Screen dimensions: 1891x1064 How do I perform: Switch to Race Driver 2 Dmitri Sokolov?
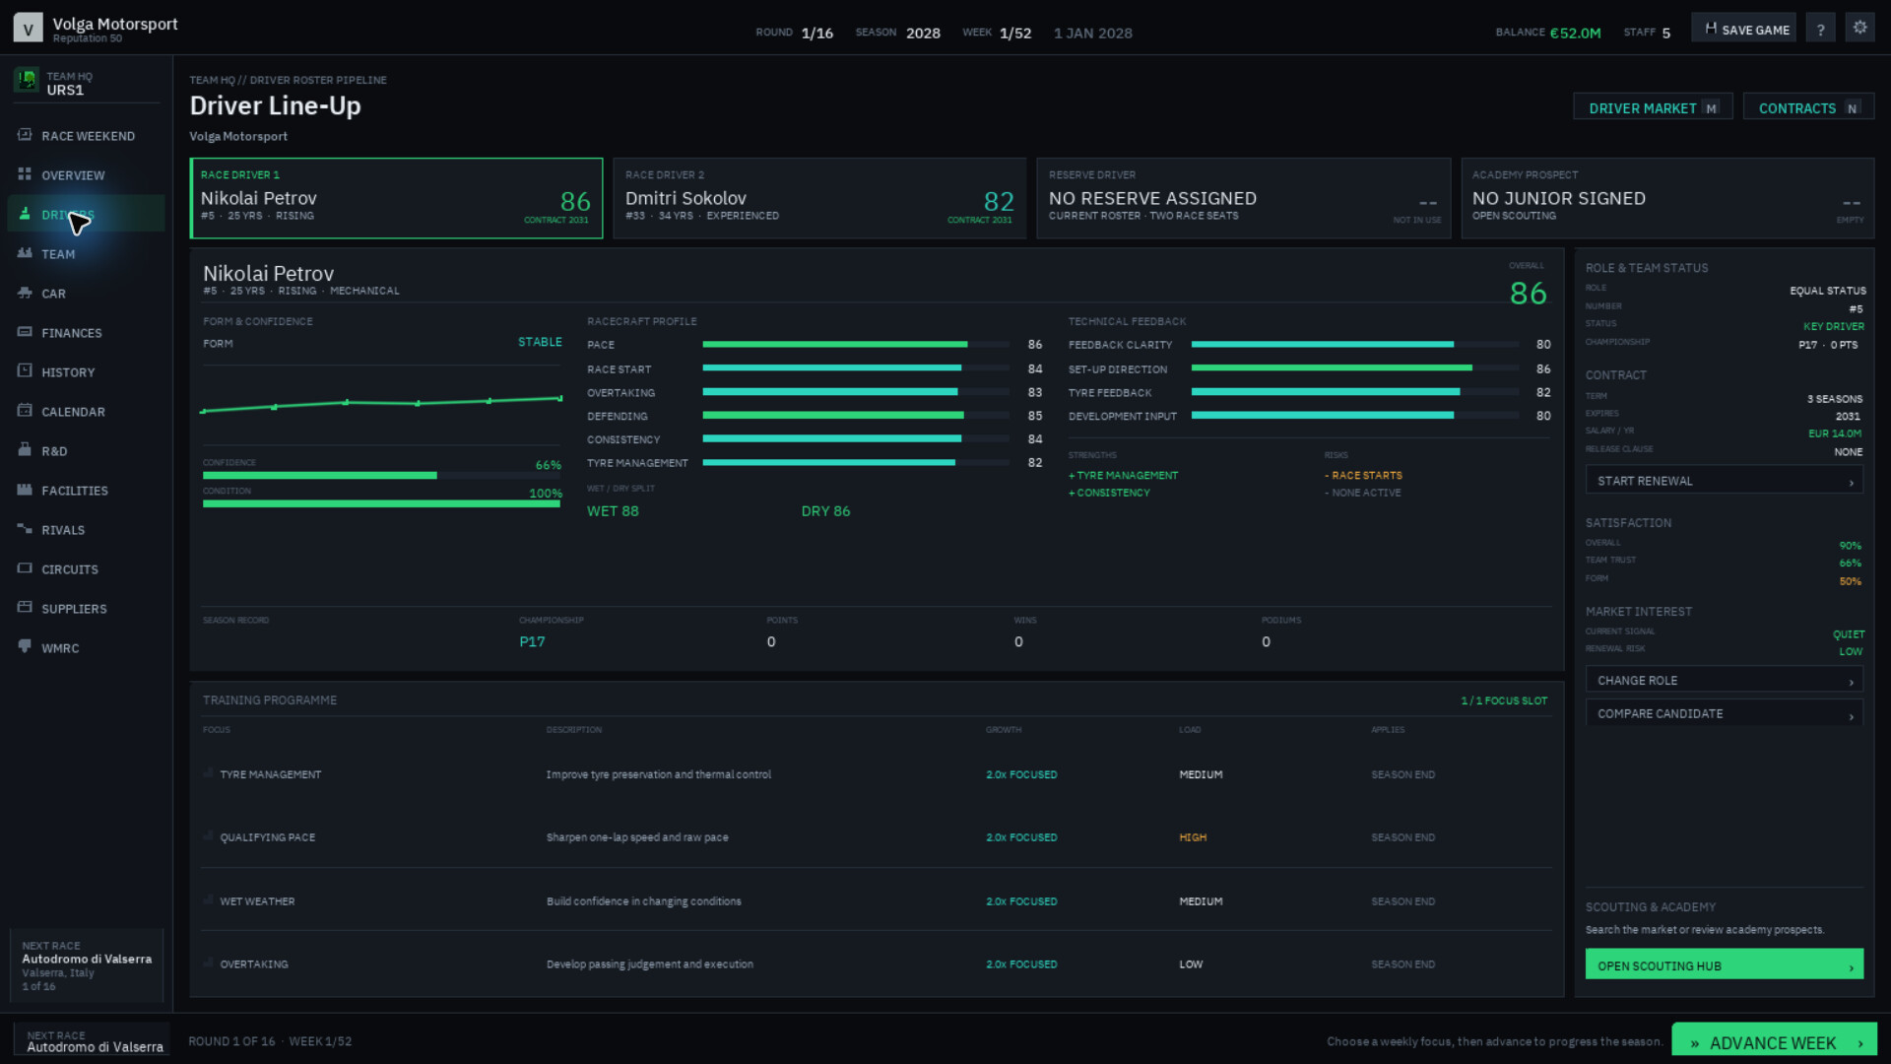tap(819, 198)
